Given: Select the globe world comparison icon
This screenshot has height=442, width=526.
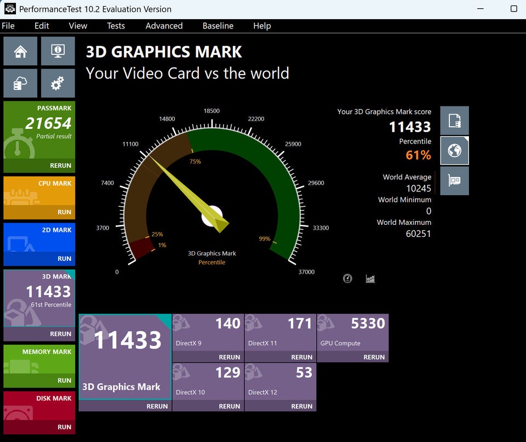Looking at the screenshot, I should pyautogui.click(x=455, y=150).
